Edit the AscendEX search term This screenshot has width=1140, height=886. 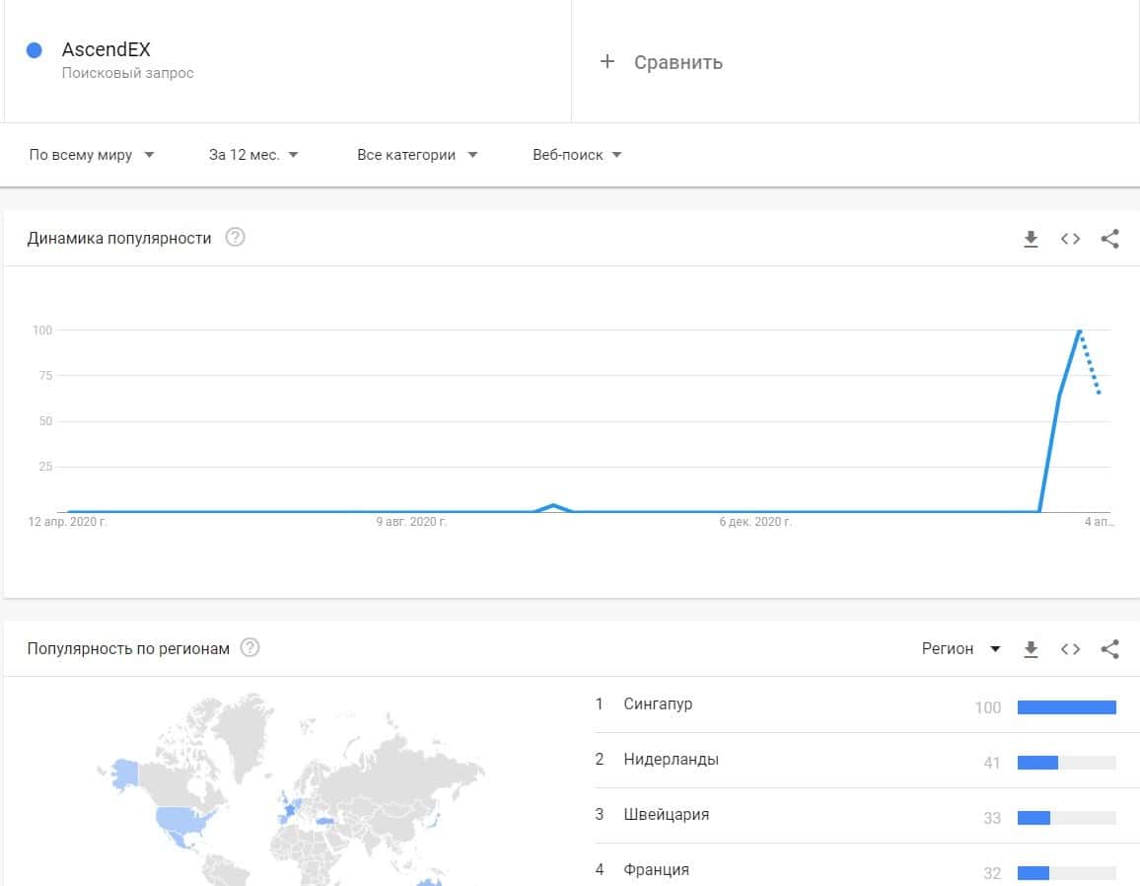pos(107,50)
